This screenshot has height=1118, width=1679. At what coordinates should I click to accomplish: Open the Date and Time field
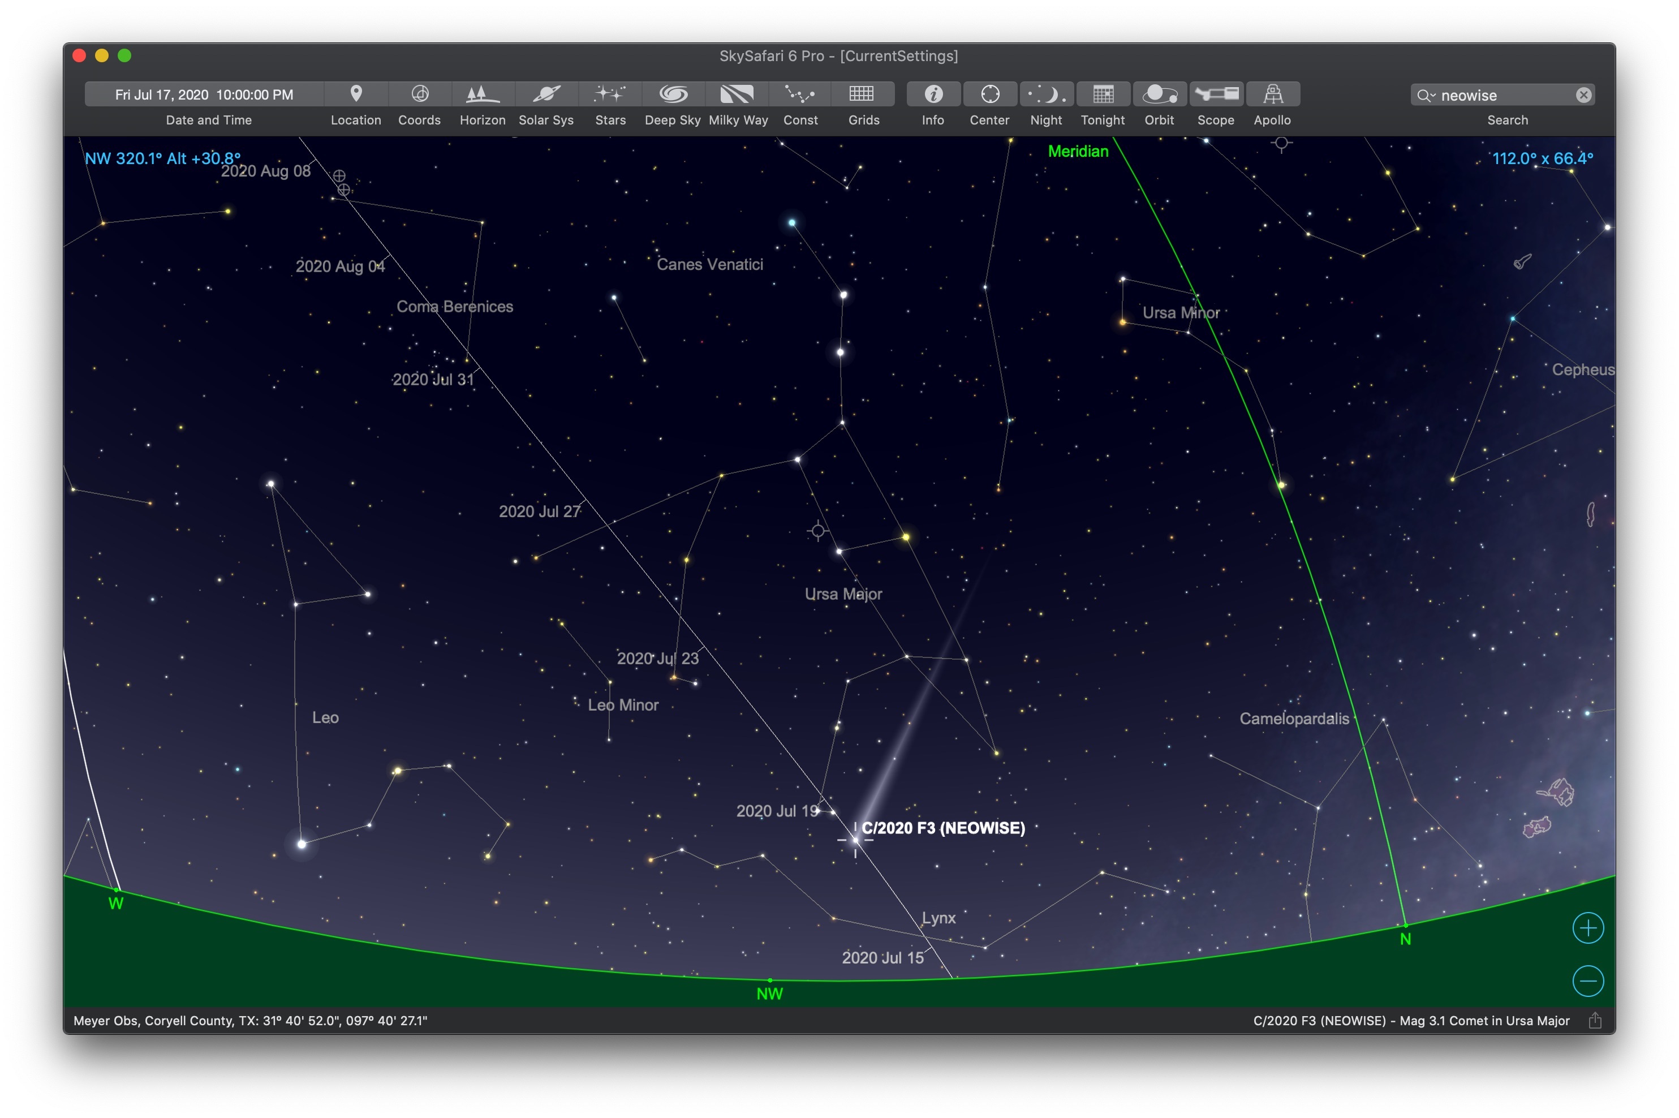click(204, 95)
